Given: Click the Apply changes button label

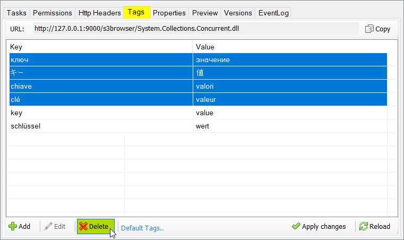Looking at the screenshot, I should pyautogui.click(x=324, y=226).
